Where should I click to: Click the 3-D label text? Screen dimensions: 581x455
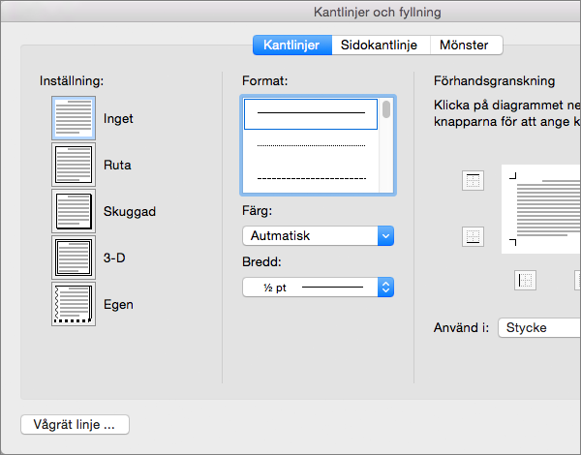(114, 258)
